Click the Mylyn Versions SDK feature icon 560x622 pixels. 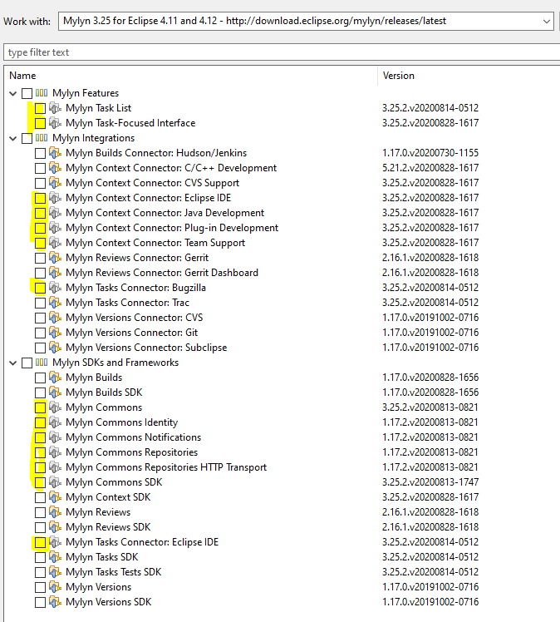point(55,602)
